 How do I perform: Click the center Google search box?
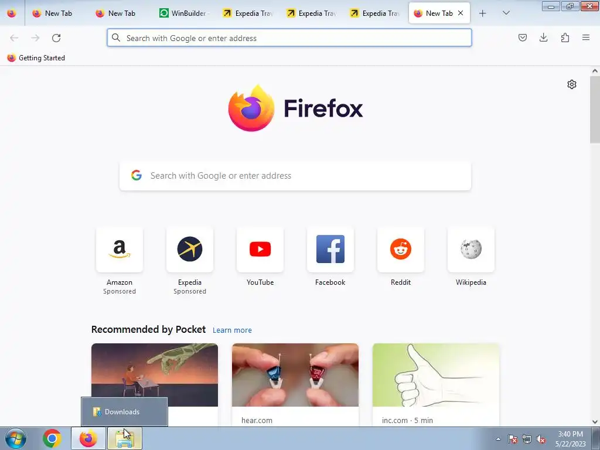click(295, 176)
